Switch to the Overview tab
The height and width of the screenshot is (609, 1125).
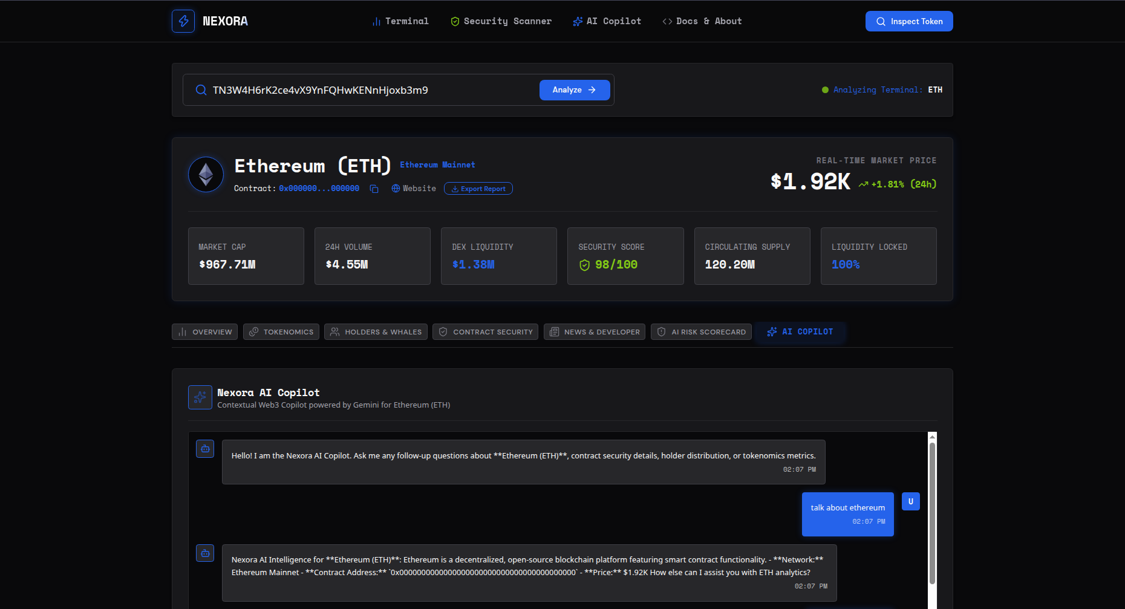pyautogui.click(x=204, y=332)
